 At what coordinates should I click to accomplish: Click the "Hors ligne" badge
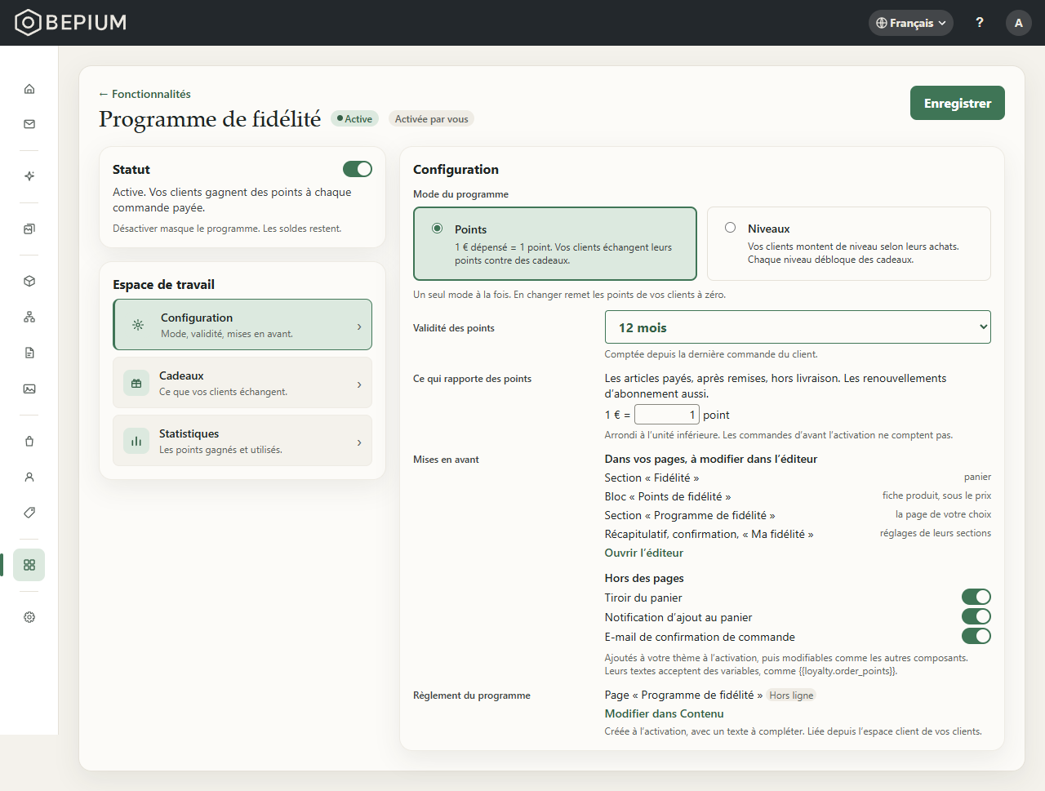pos(791,695)
